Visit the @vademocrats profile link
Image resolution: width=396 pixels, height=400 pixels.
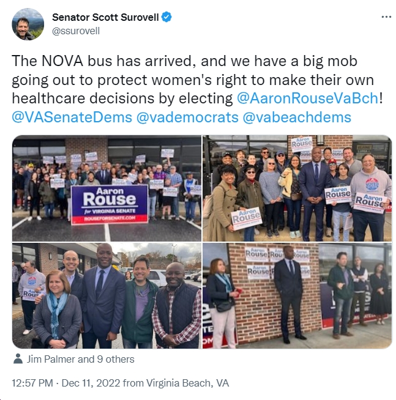pos(187,117)
